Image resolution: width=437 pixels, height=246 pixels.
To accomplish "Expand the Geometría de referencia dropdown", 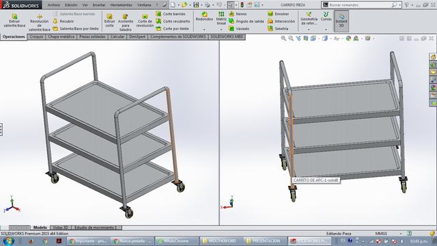I will point(309,29).
